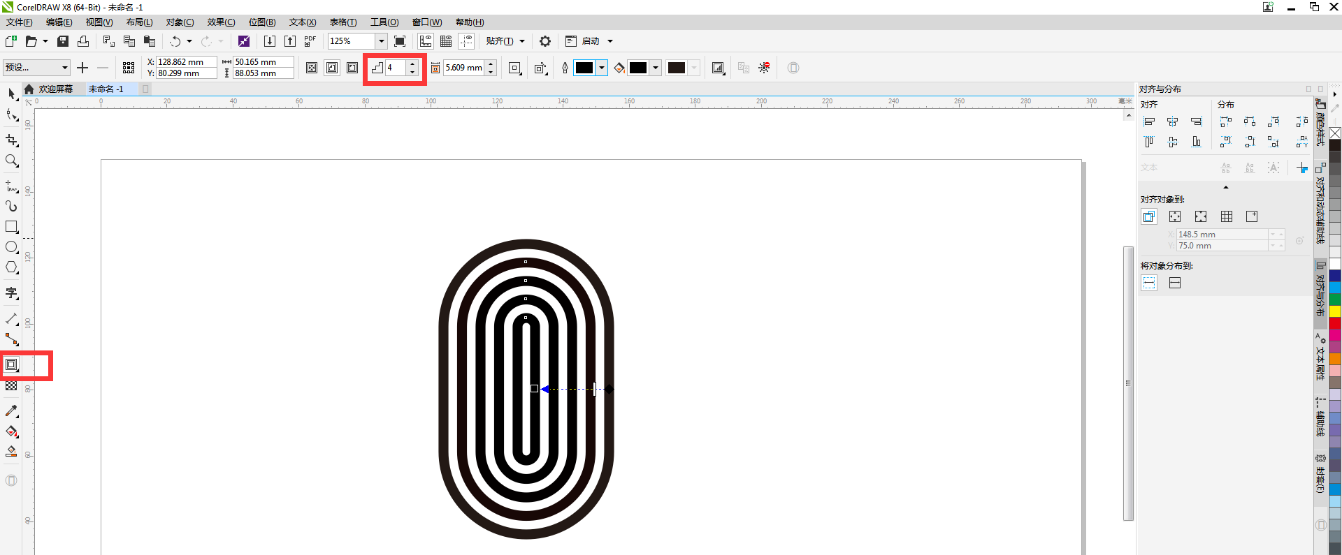This screenshot has height=555, width=1342.
Task: Select the Transparency checkerboard tool
Action: click(x=12, y=386)
